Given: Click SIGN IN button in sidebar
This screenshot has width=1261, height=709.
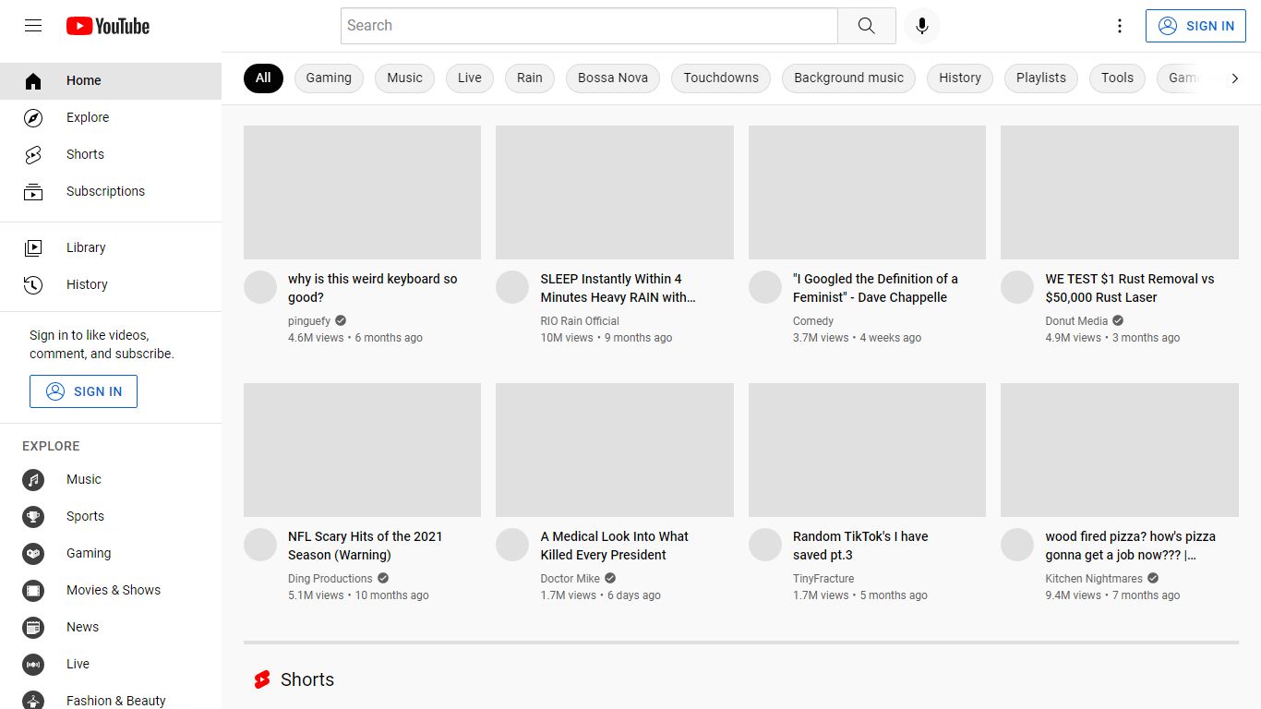Looking at the screenshot, I should tap(83, 391).
